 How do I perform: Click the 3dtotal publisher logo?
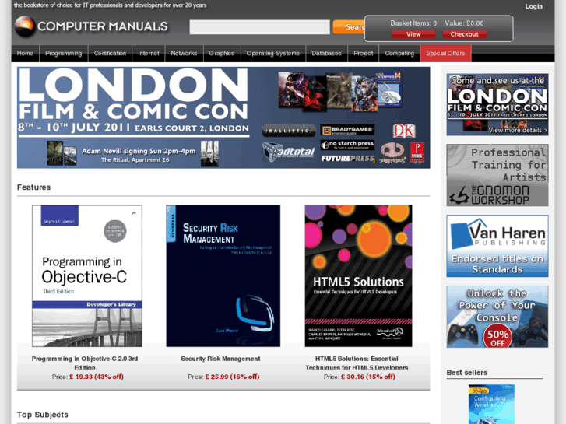click(288, 152)
